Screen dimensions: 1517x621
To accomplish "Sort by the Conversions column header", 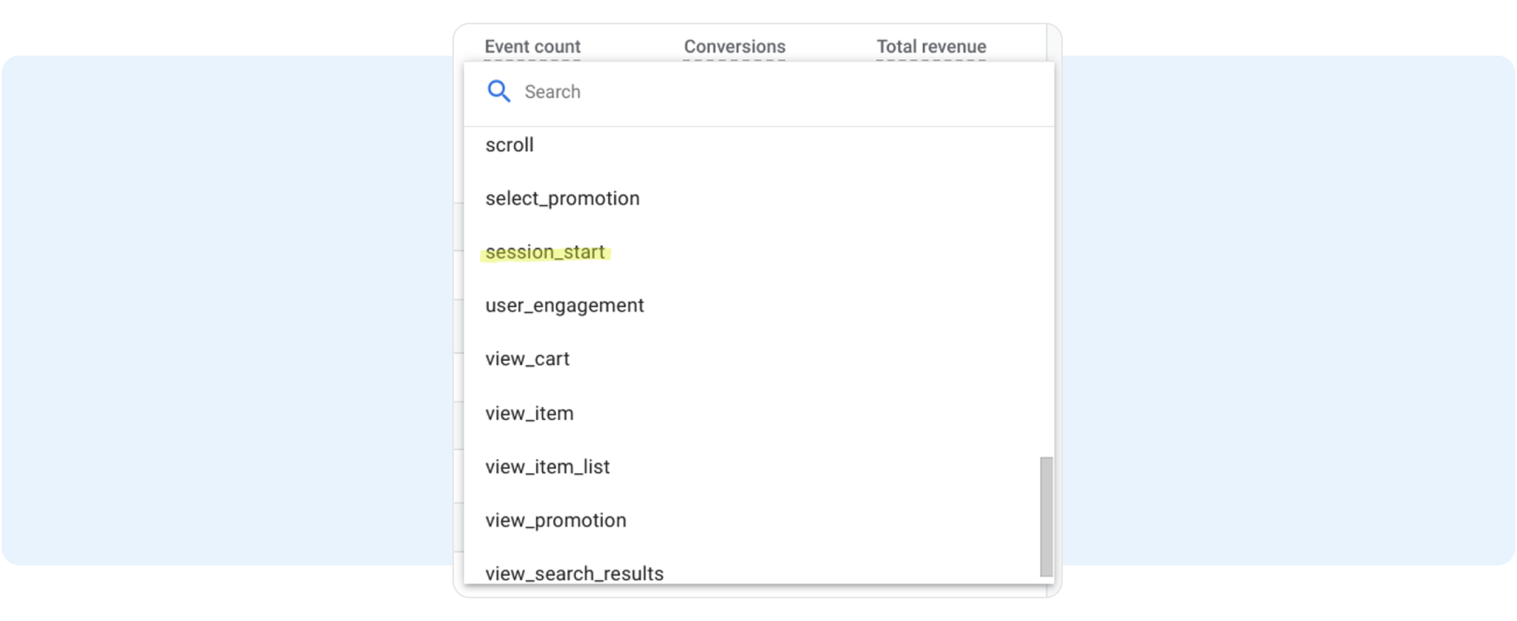I will click(x=734, y=46).
